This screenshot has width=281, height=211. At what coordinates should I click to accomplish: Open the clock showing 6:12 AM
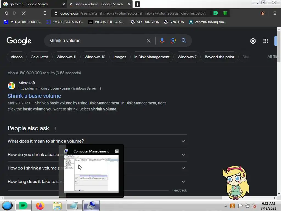coord(268,206)
